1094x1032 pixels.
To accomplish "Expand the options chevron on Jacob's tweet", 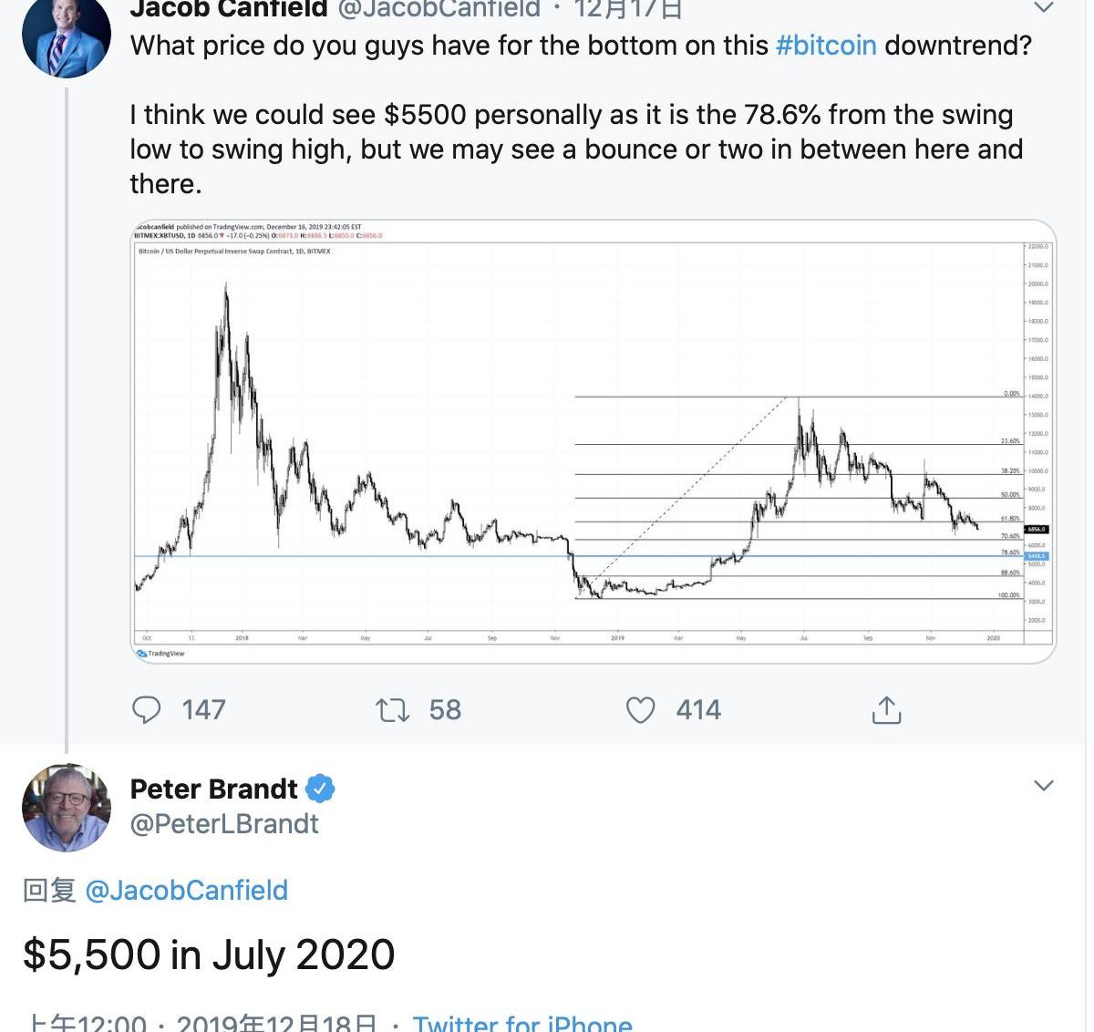I will click(1043, 9).
